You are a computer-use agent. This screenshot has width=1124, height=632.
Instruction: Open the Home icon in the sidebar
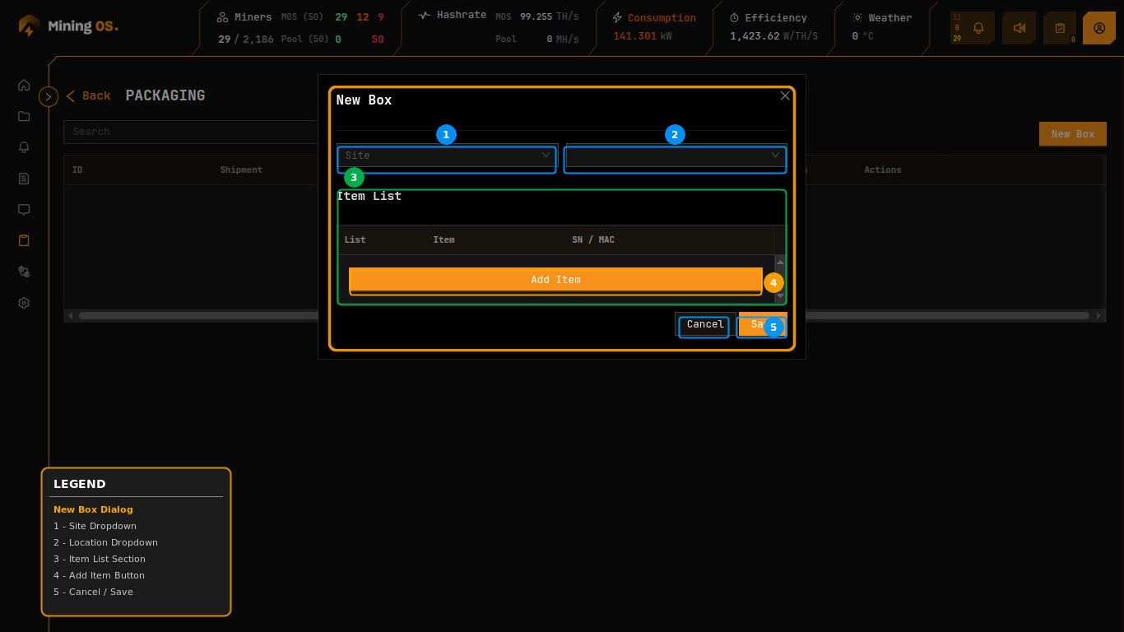point(24,85)
